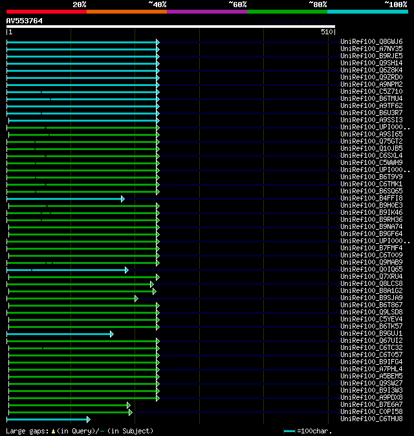This screenshot has height=436, width=414.
Task: Select the UniRef100_A9PDX8 label
Action: coord(371,398)
